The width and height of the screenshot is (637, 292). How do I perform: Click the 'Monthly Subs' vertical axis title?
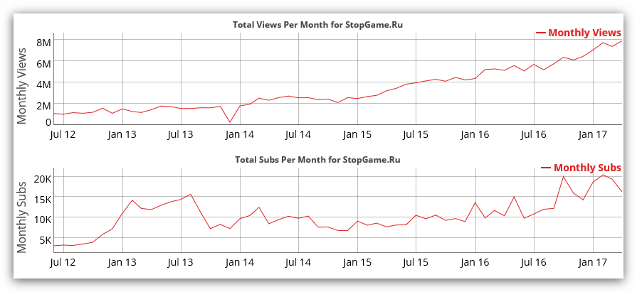tap(22, 215)
